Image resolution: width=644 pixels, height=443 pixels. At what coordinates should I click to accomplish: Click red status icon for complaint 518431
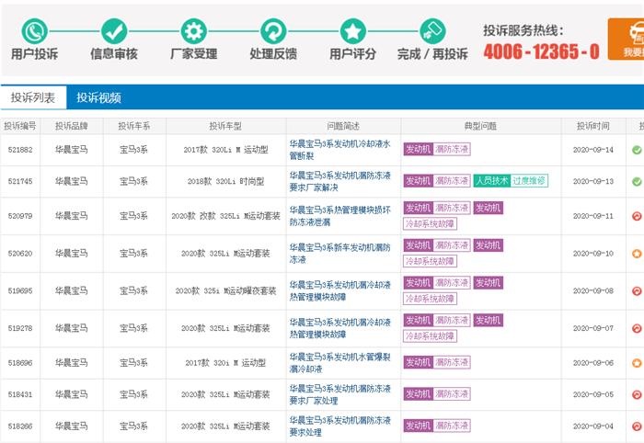click(x=637, y=394)
